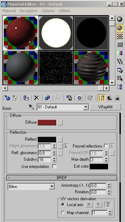This screenshot has width=125, height=222.
Task: Click the Y axis button
Action: point(98,204)
